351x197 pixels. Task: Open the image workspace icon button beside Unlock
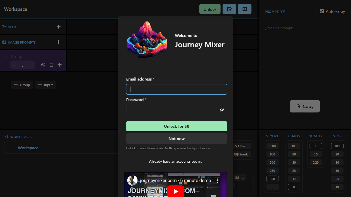click(229, 9)
